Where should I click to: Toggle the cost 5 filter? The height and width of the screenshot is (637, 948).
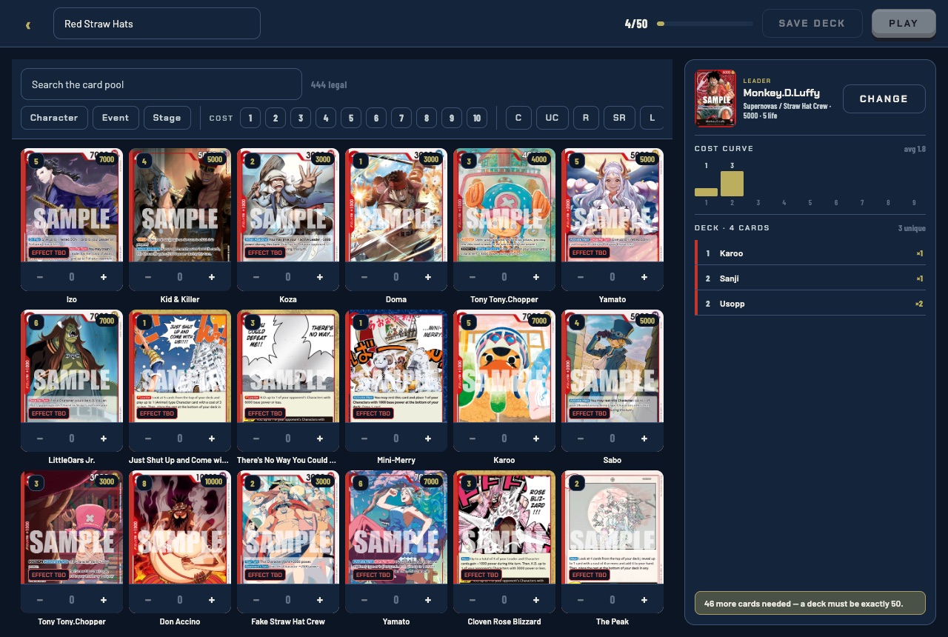point(351,118)
